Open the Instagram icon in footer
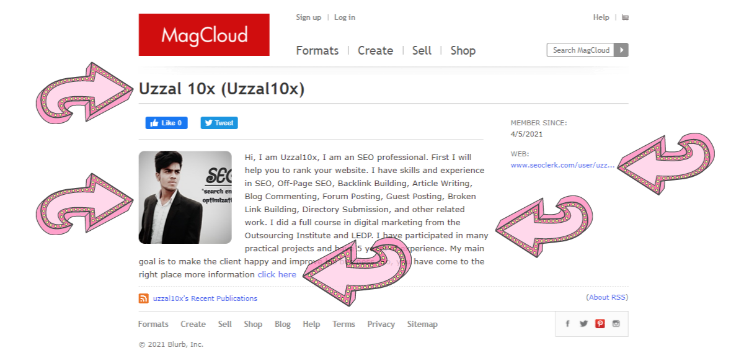 (x=616, y=323)
